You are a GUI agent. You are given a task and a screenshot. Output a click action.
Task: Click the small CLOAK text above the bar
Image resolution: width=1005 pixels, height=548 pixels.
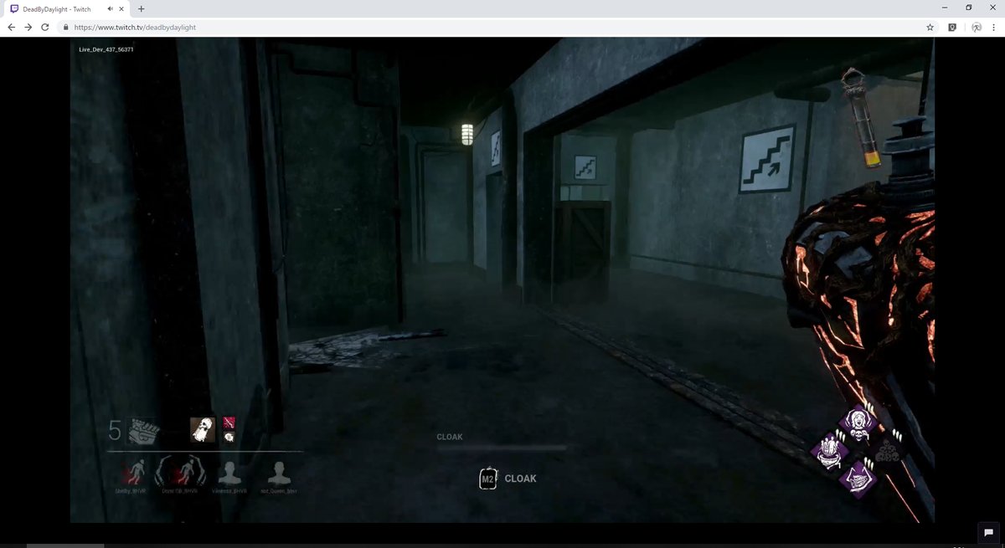pos(450,438)
